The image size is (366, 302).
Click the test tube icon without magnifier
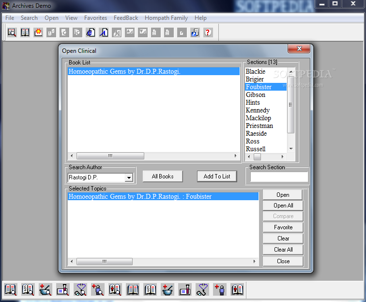click(x=185, y=289)
